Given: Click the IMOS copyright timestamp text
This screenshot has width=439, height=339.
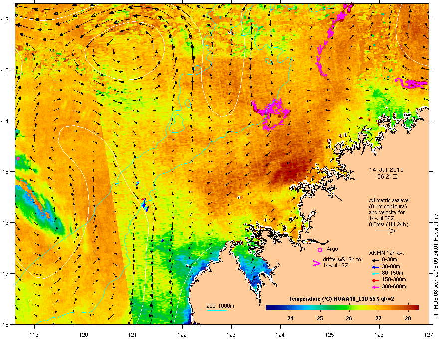Looking at the screenshot, I should (x=436, y=265).
